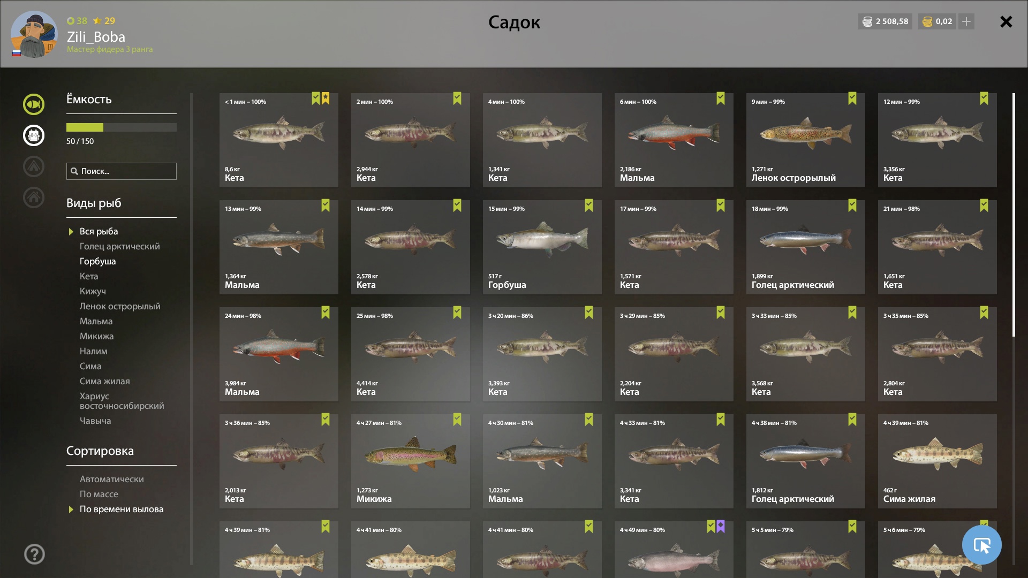Add premium coins with the plus icon
Viewport: 1028px width, 578px height.
(966, 21)
